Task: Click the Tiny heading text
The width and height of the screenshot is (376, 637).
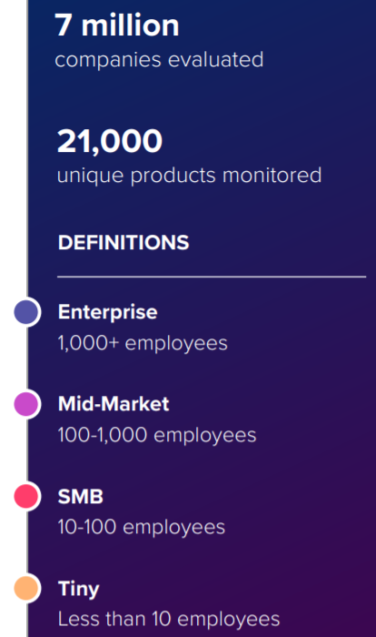Action: click(x=78, y=589)
